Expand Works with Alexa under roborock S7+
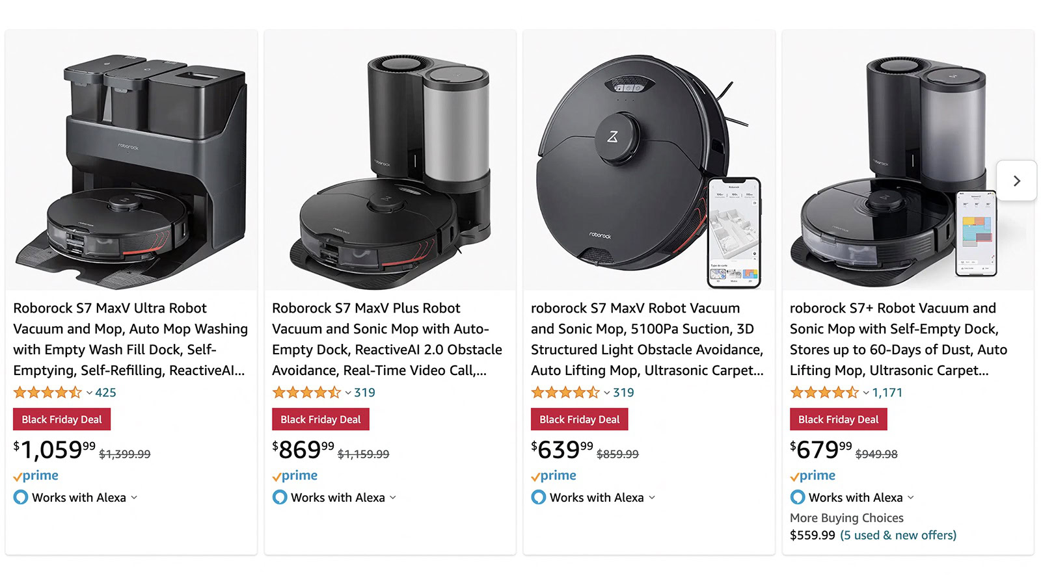Screen dimensions: 1041x585 click(911, 497)
